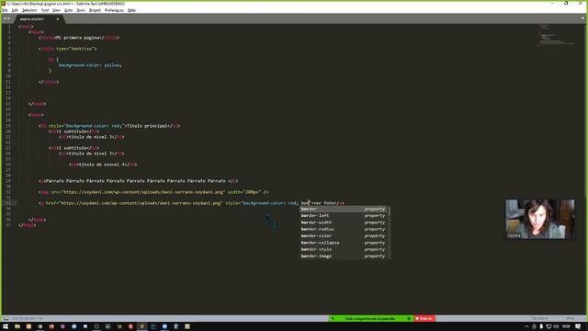Show hidden system tray icons
Screen dimensions: 588x331
526,327
